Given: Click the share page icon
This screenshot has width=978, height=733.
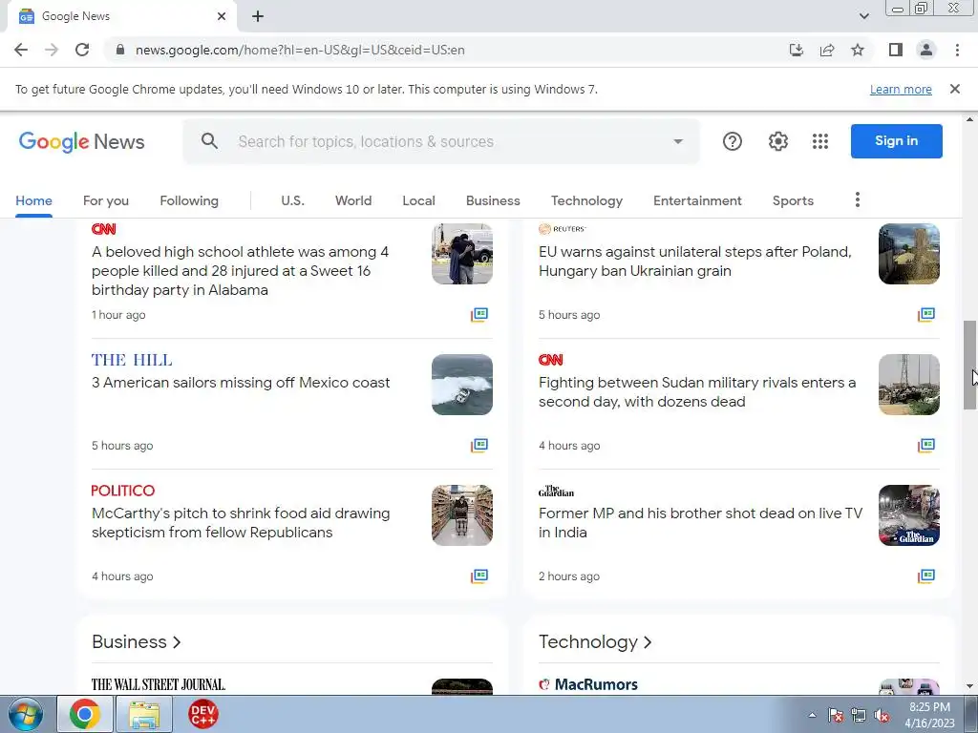Looking at the screenshot, I should pyautogui.click(x=827, y=50).
